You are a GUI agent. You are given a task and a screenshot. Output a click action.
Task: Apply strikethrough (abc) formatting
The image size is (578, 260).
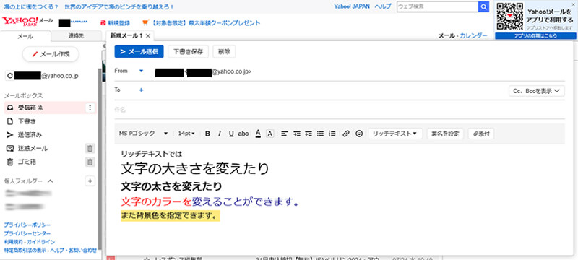[243, 134]
